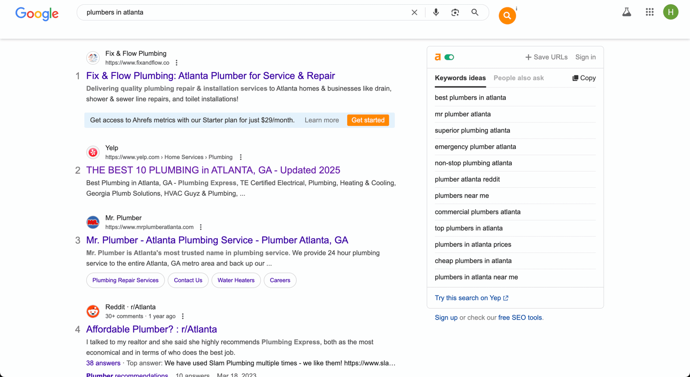Click external link icon beside Yep
690x377 pixels.
[506, 298]
